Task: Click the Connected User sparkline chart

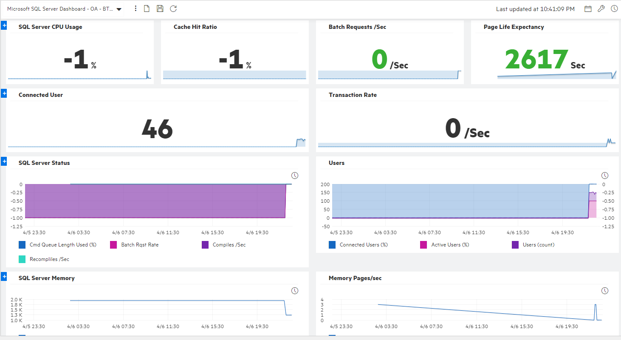Action: pyautogui.click(x=157, y=143)
